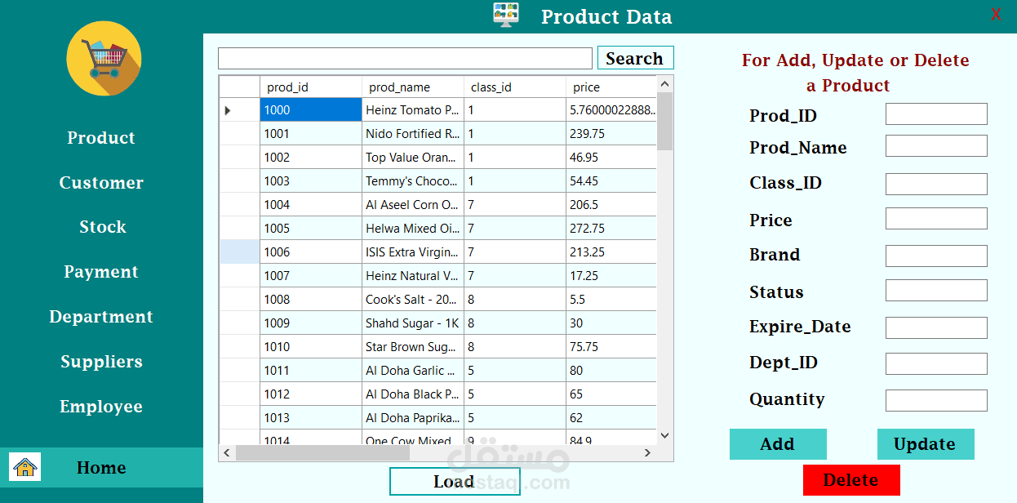Click the red Delete button
This screenshot has height=503, width=1017.
[x=851, y=480]
